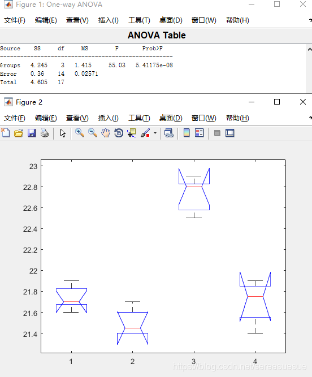Maximize the Figure 1 ANOVA window

tap(277, 4)
